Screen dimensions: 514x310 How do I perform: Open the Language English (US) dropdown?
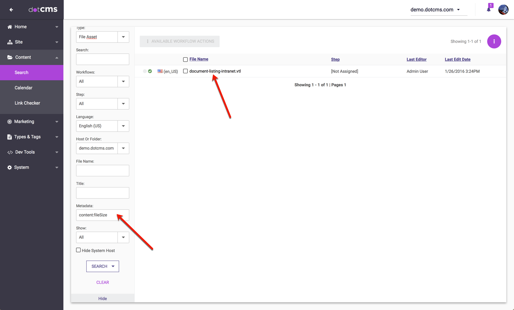point(123,126)
